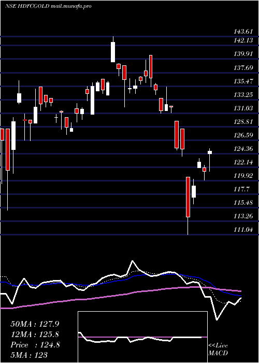Click the 135.47 price level label

243,81
